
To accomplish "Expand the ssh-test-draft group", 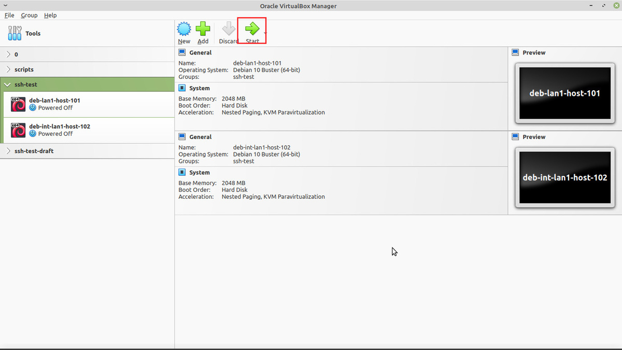I will (x=9, y=151).
